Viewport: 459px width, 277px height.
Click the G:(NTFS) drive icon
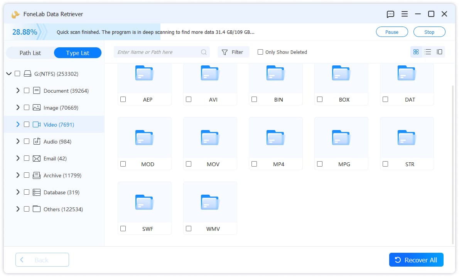[27, 73]
